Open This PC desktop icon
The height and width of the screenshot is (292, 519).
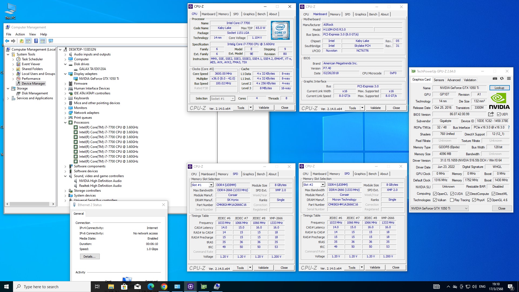pos(10,11)
